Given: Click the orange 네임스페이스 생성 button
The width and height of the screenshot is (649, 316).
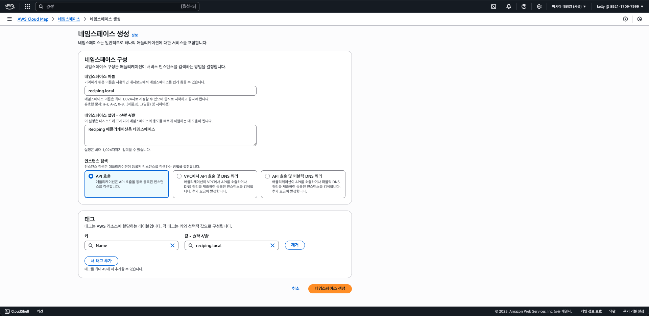Looking at the screenshot, I should (330, 289).
